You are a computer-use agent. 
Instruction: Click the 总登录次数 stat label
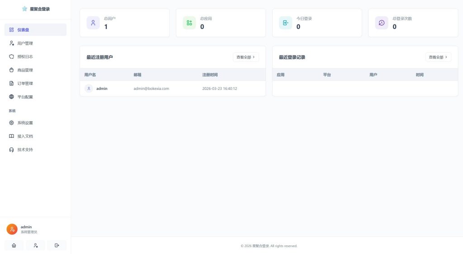(402, 19)
